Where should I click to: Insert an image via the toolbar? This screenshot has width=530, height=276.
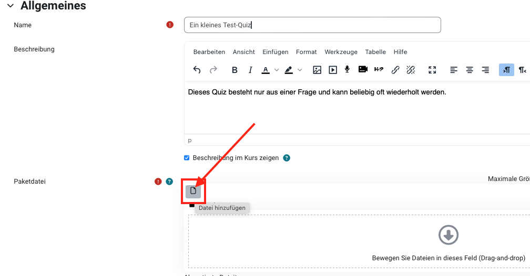pyautogui.click(x=317, y=70)
